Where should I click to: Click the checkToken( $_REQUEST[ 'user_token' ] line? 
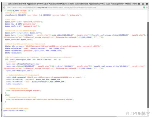tap(43, 15)
